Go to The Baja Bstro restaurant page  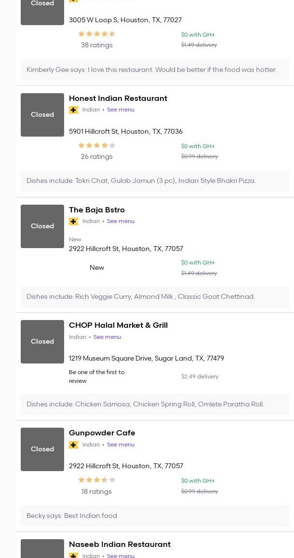[x=97, y=210]
